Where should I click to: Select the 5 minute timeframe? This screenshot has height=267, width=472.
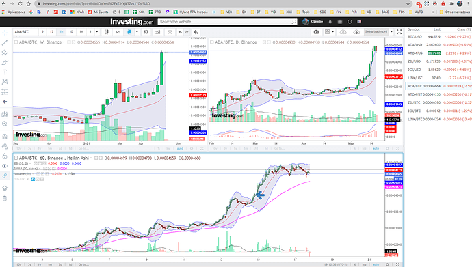pyautogui.click(x=42, y=32)
